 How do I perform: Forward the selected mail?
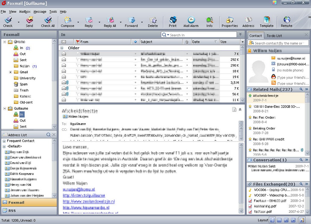pos(131,22)
